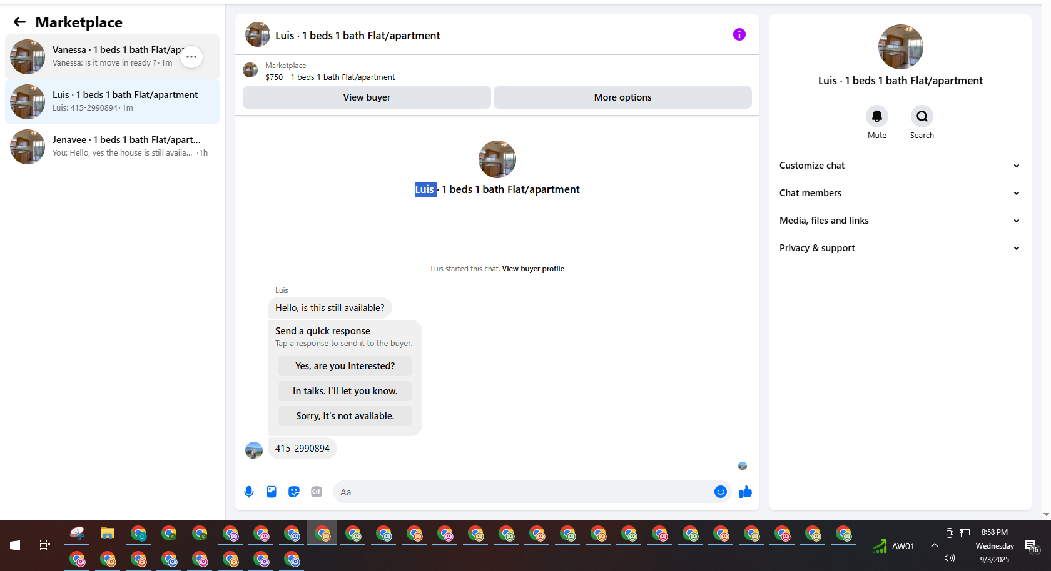Click the 'Marketplace' heading text

(x=79, y=22)
